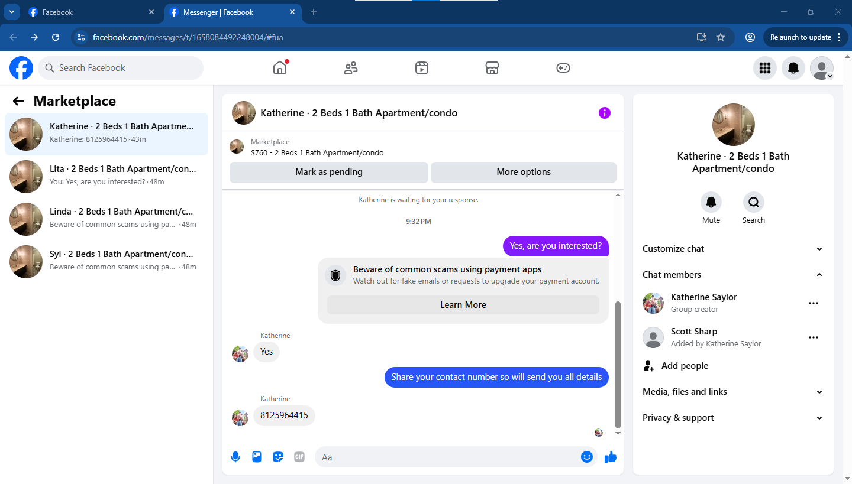The image size is (852, 484).
Task: Open the $760 Marketplace listing link
Action: 317,152
